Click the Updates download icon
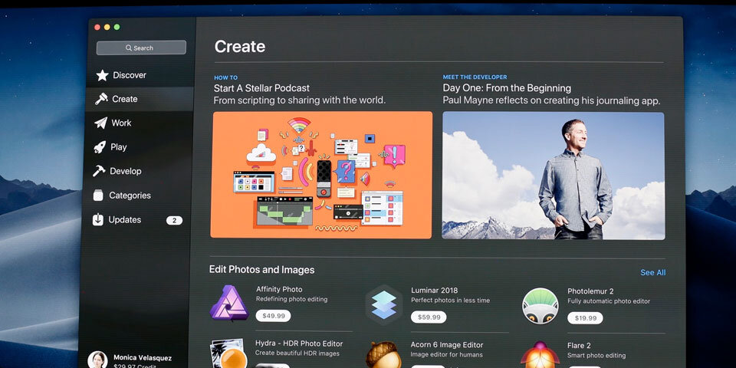This screenshot has width=736, height=368. (x=97, y=220)
